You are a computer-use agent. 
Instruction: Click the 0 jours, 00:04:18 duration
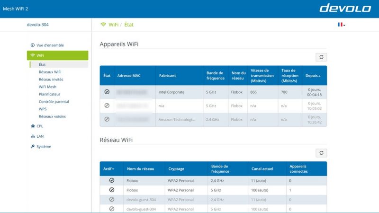(x=314, y=92)
